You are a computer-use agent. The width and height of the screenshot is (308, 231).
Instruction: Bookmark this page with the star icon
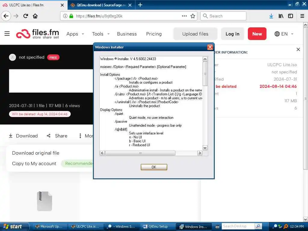193,16
